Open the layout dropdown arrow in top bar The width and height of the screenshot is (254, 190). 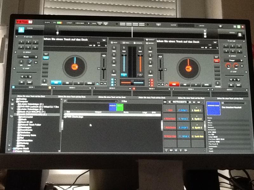[x=89, y=23]
